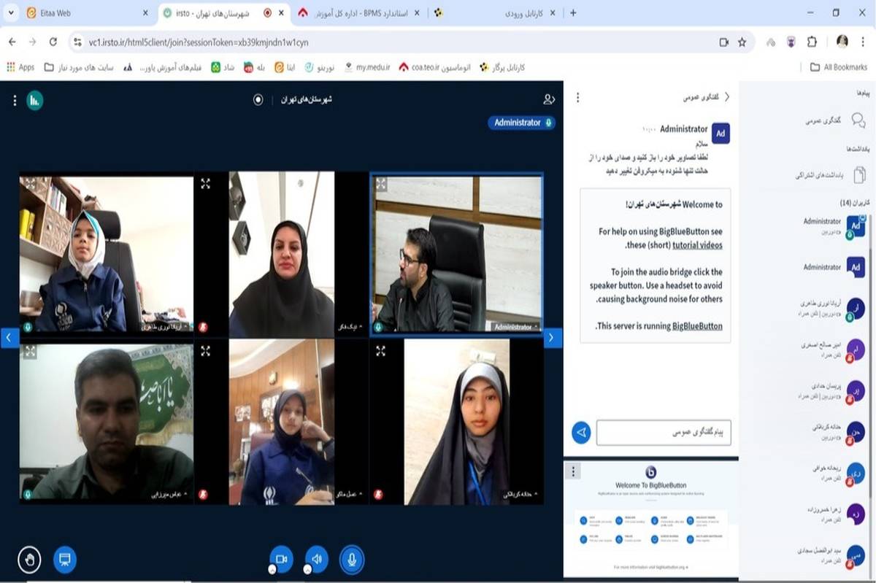
Task: Toggle the webcam sharing button
Action: point(281,560)
